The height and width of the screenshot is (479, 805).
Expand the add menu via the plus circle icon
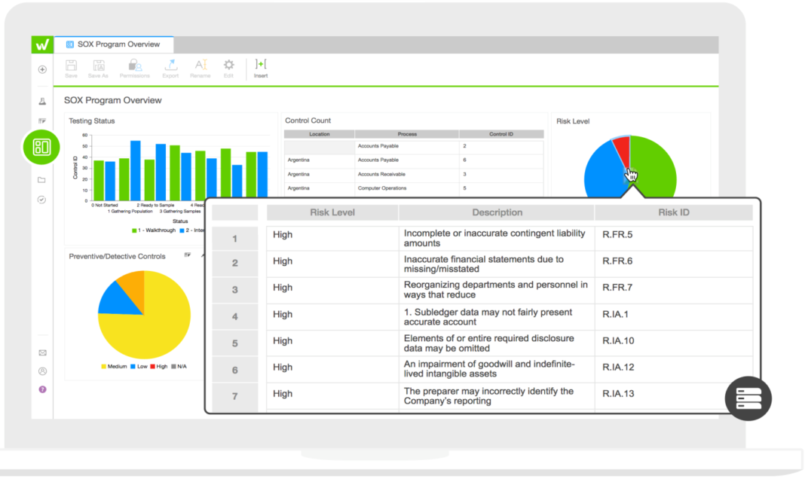point(41,69)
